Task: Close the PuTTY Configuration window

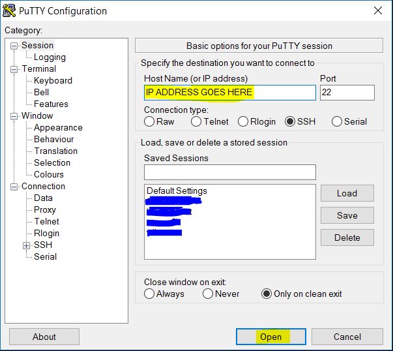Action: 378,10
